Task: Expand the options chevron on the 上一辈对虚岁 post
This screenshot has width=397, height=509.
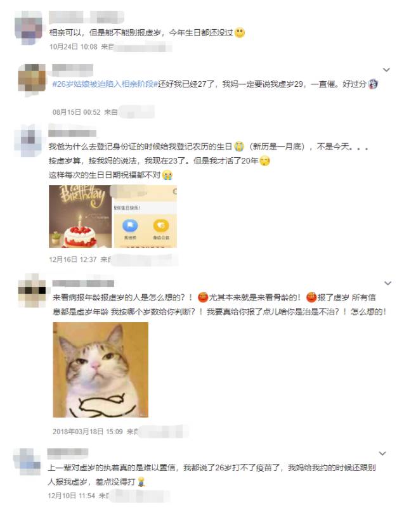Action: tap(382, 453)
